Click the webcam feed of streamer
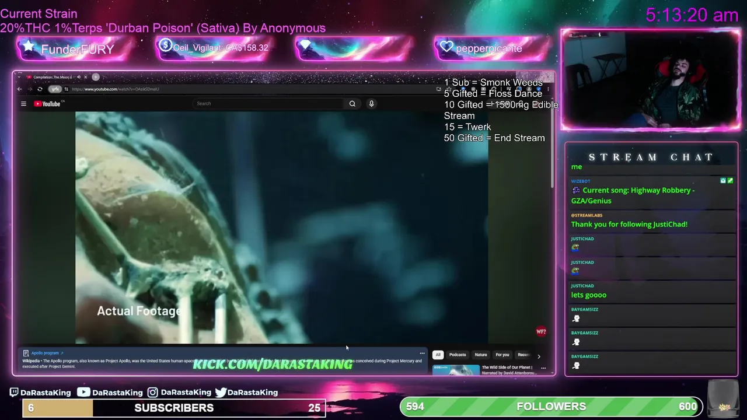The width and height of the screenshot is (747, 420). (x=651, y=79)
